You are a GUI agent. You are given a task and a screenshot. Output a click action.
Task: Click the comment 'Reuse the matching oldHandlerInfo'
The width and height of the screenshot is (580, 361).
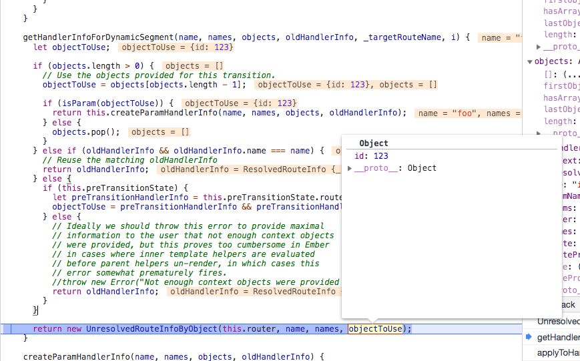[x=130, y=159]
